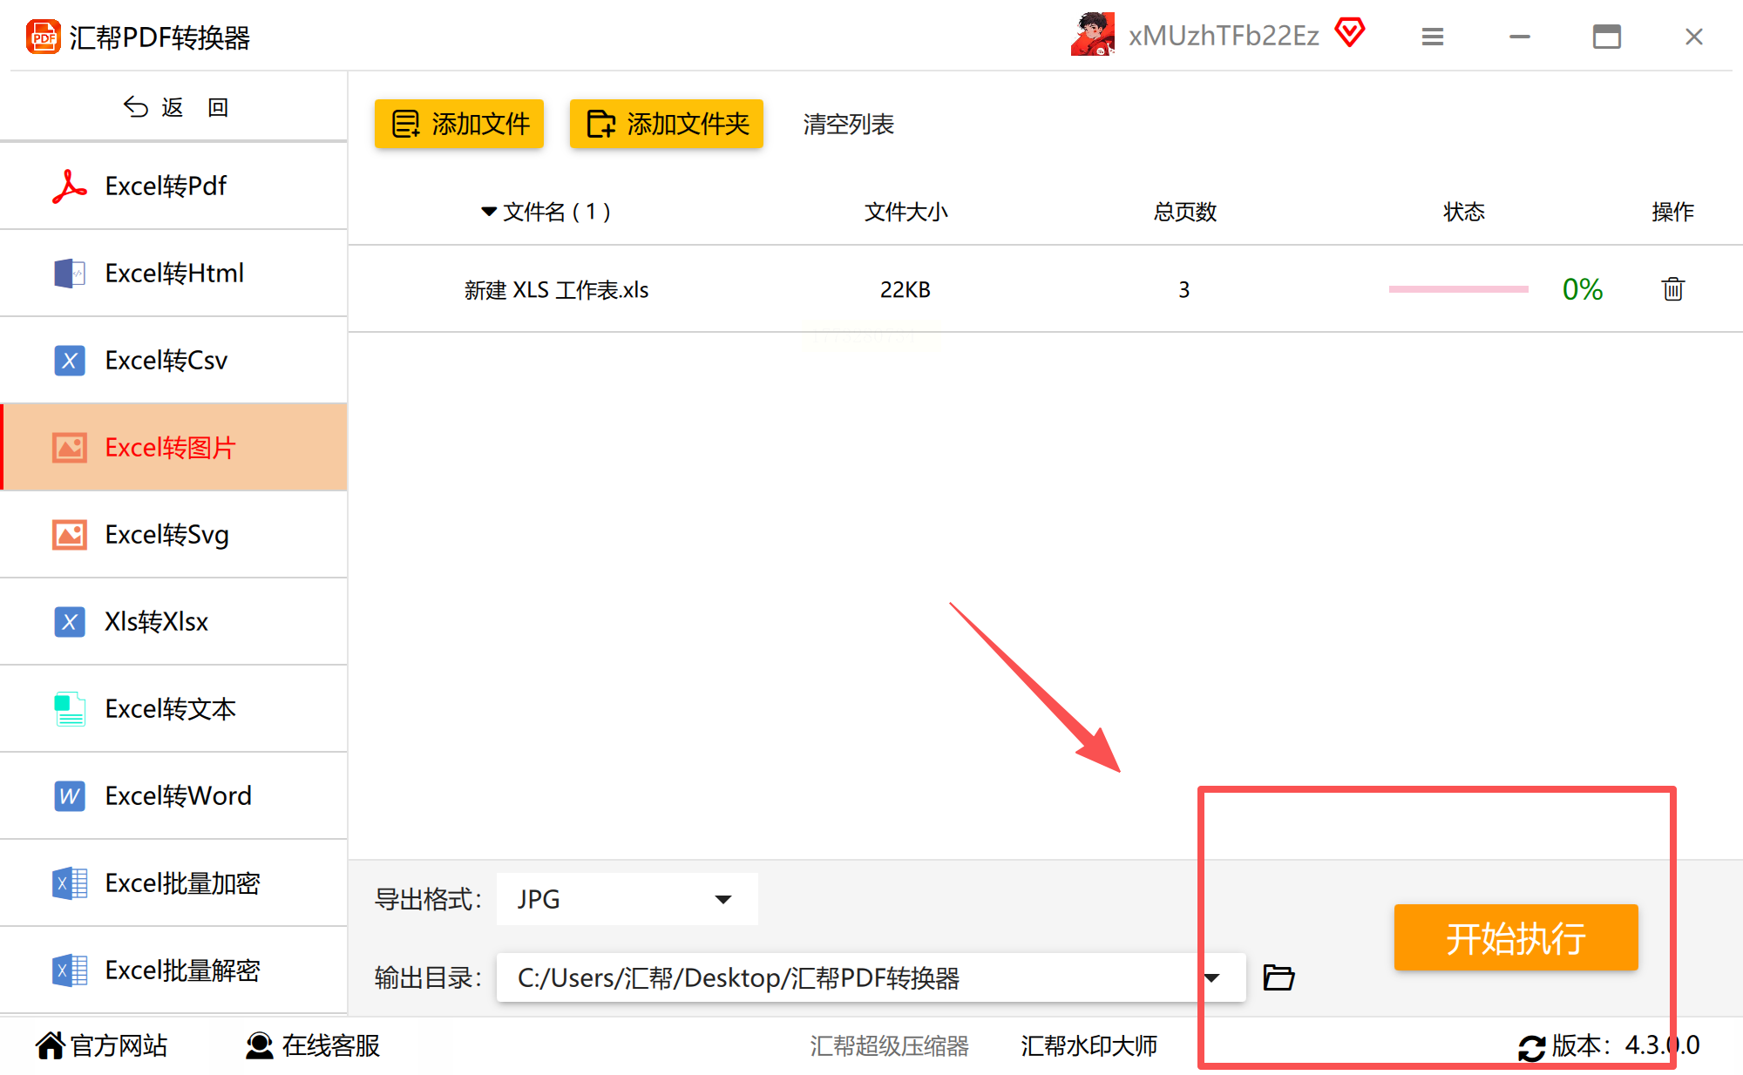This screenshot has width=1743, height=1075.
Task: Select Xls转Xlsx sidebar item
Action: click(x=157, y=621)
